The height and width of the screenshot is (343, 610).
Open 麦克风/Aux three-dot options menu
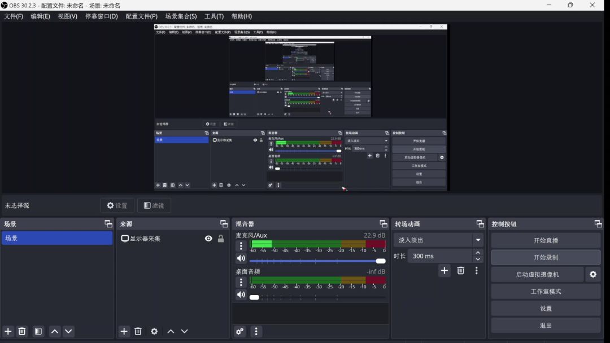[241, 246]
